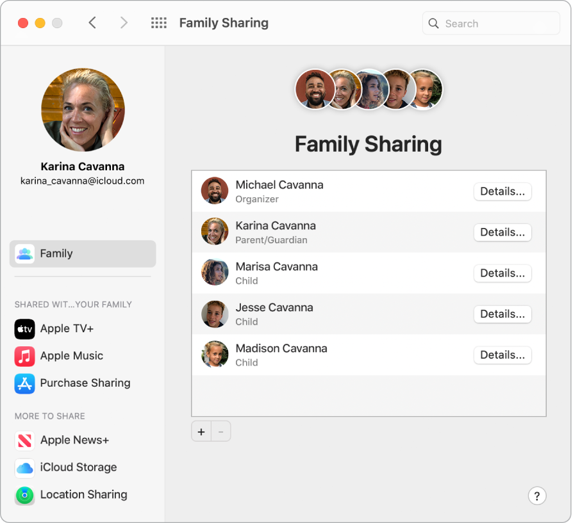Select the Family text label
Image resolution: width=573 pixels, height=523 pixels.
pyautogui.click(x=56, y=253)
